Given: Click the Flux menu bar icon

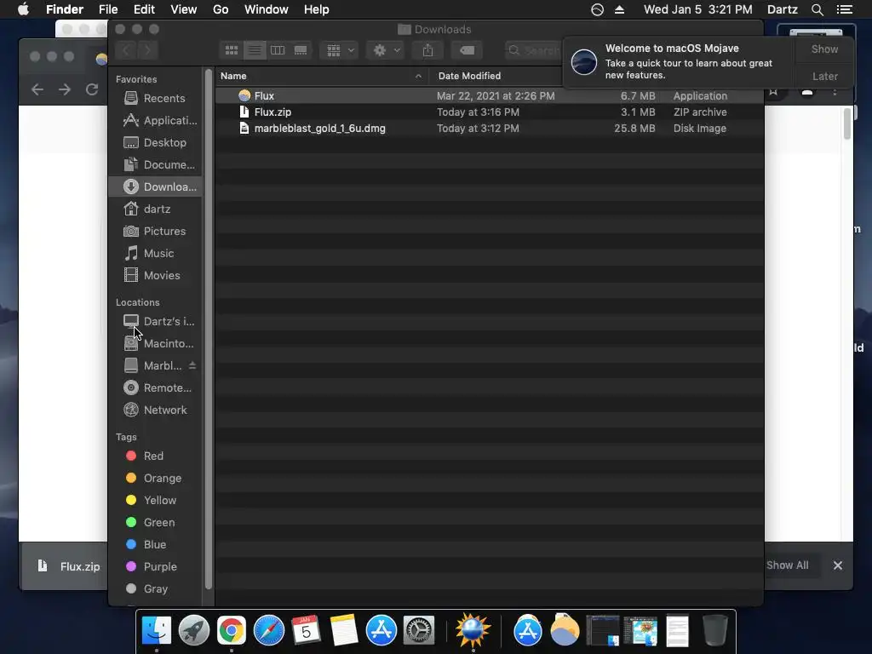Looking at the screenshot, I should (x=597, y=9).
